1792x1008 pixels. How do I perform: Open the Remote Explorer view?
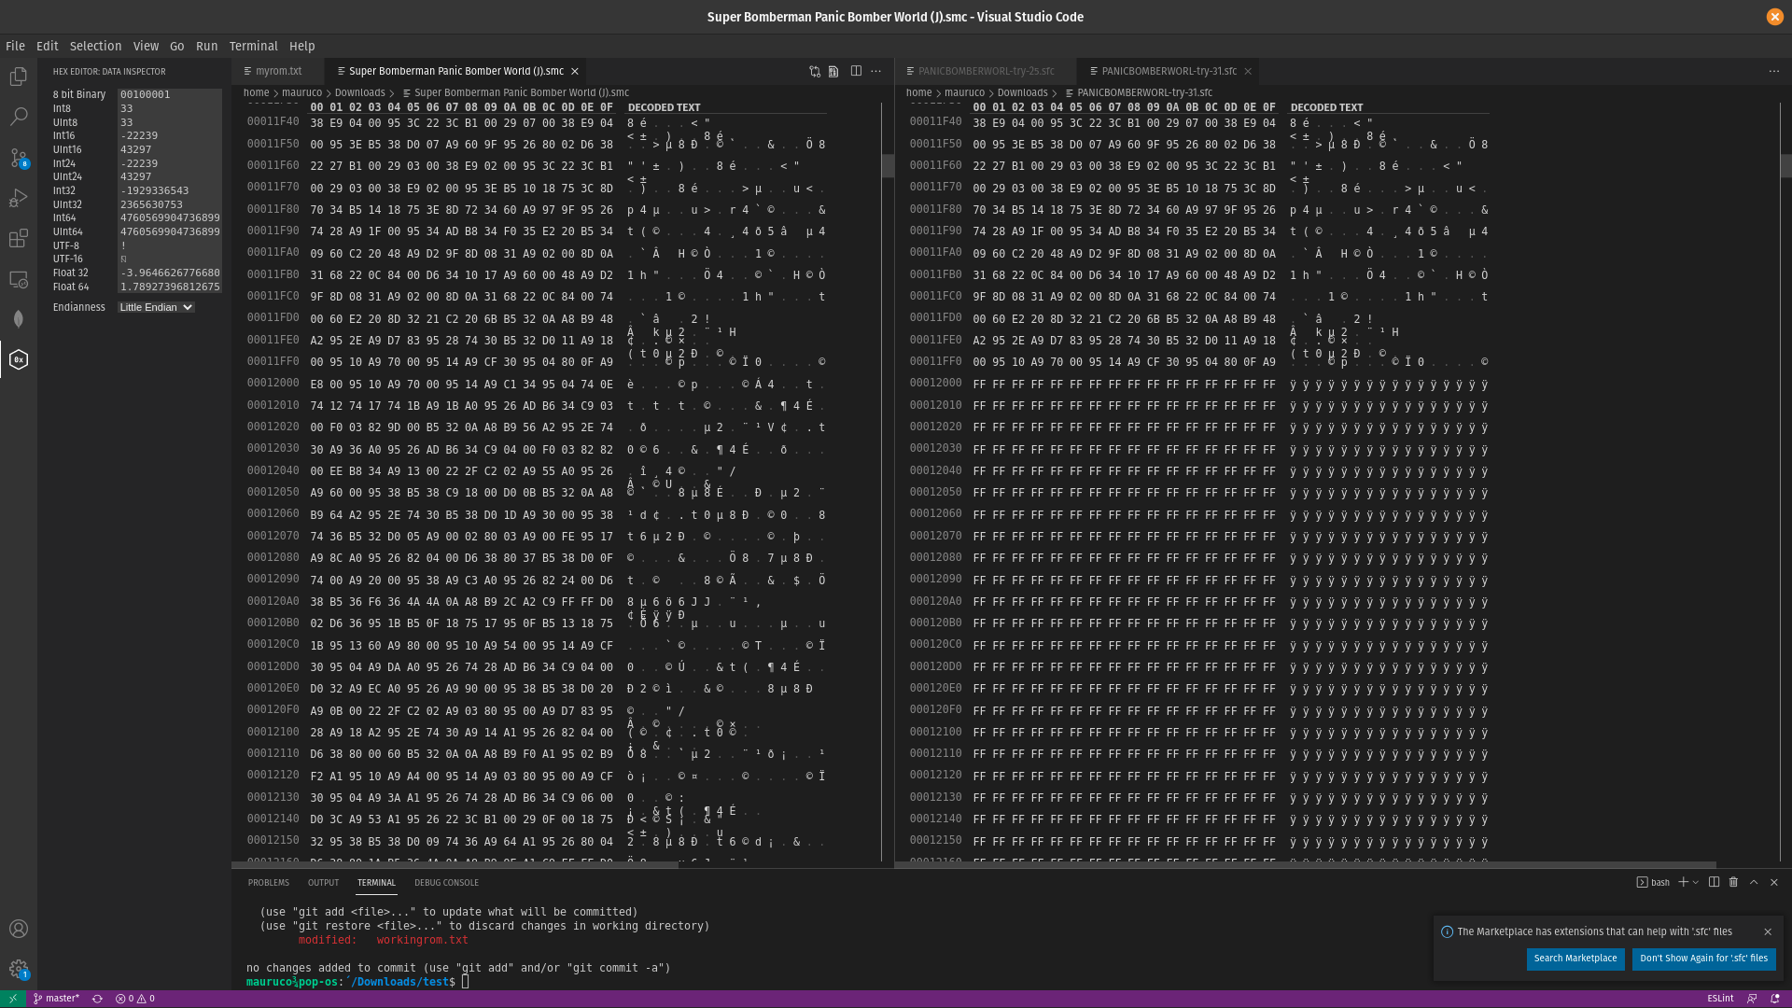[x=19, y=279]
